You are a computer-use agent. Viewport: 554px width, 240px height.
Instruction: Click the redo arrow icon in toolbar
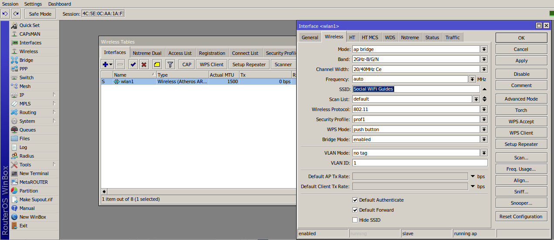[x=16, y=14]
